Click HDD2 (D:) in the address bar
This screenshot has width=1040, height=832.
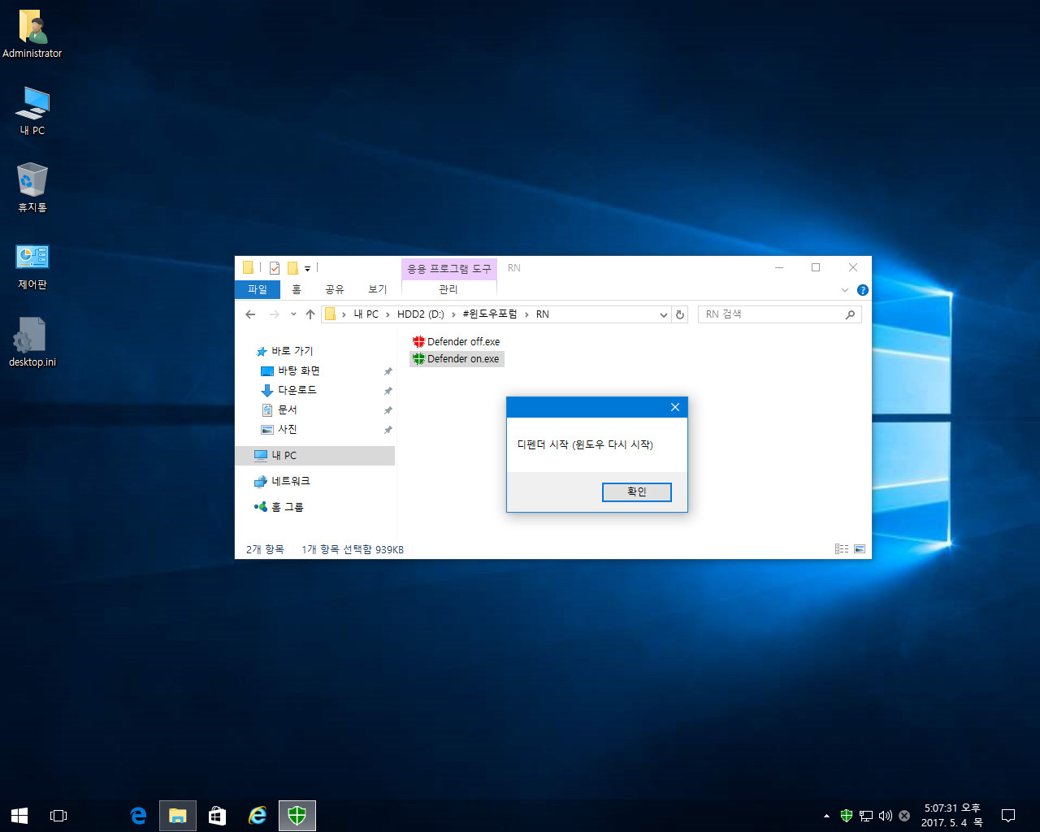[x=421, y=314]
